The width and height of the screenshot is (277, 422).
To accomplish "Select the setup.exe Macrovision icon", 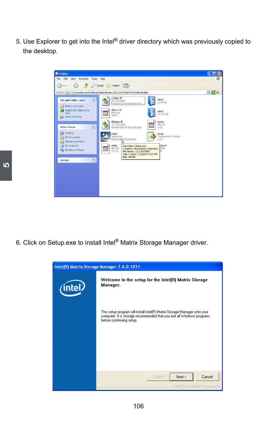I will tap(105, 136).
